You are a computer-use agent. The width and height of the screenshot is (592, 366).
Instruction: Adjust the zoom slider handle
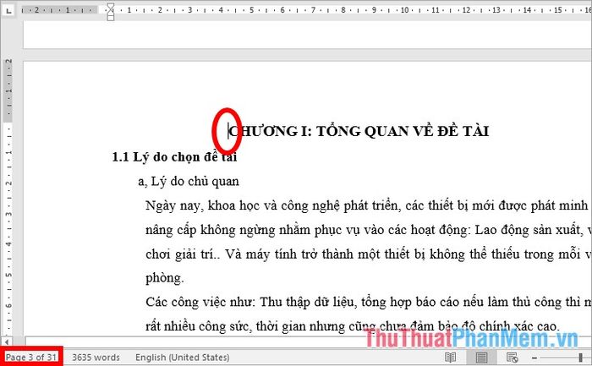[x=581, y=358]
